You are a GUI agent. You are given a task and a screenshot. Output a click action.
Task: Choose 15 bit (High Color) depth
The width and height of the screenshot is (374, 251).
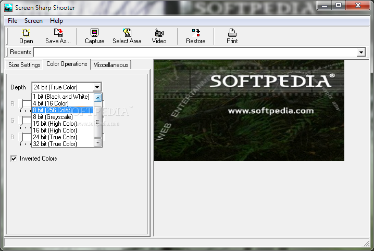tap(63, 124)
